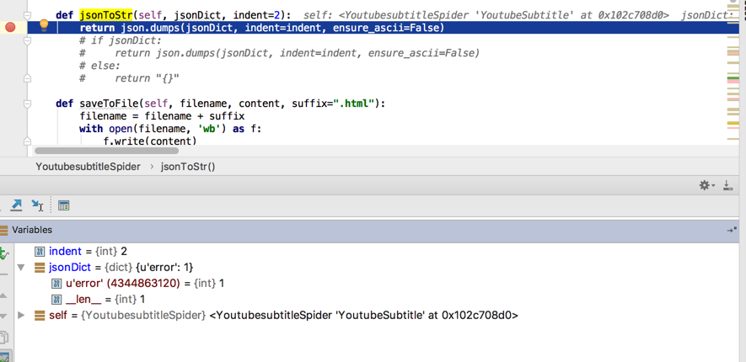Image resolution: width=746 pixels, height=362 pixels.
Task: Select YoutubesubtitleSpider in the breadcrumb bar
Action: (x=88, y=167)
